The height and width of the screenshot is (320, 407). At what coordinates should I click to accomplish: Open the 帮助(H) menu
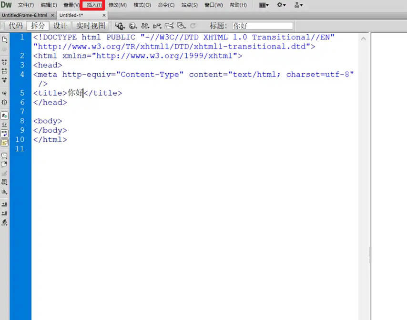click(x=238, y=5)
